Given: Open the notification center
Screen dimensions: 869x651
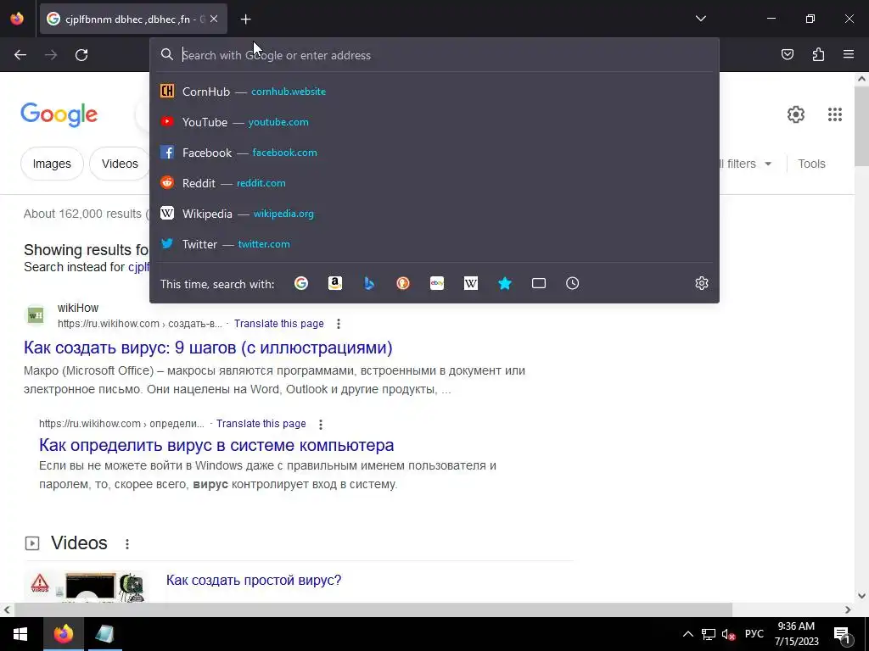Looking at the screenshot, I should pos(841,634).
